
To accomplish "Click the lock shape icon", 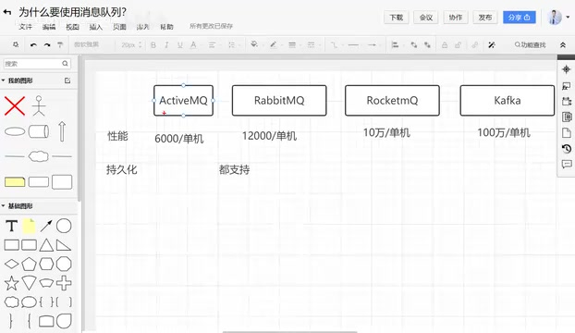I will tap(445, 44).
